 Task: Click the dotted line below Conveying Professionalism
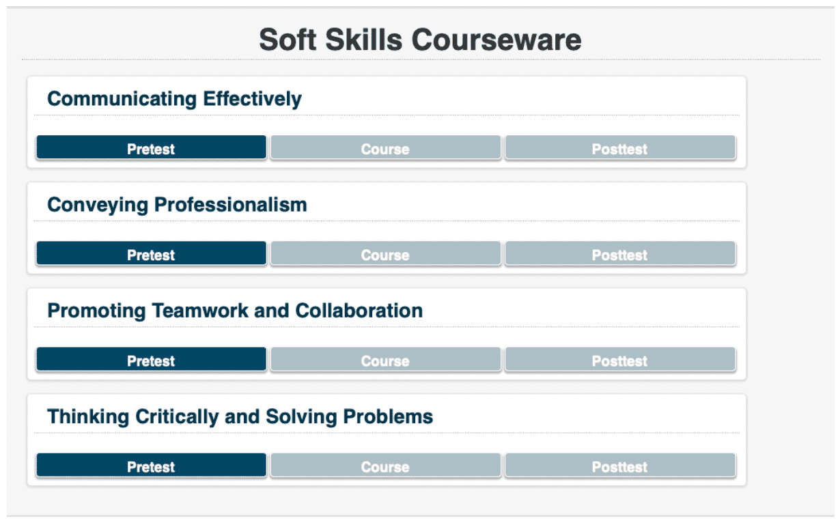387,221
